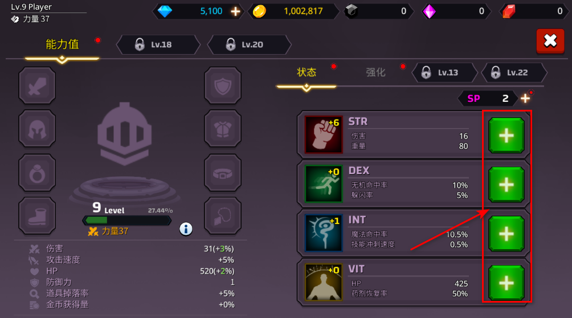This screenshot has width=572, height=318.
Task: Add a point to STR
Action: coord(506,135)
